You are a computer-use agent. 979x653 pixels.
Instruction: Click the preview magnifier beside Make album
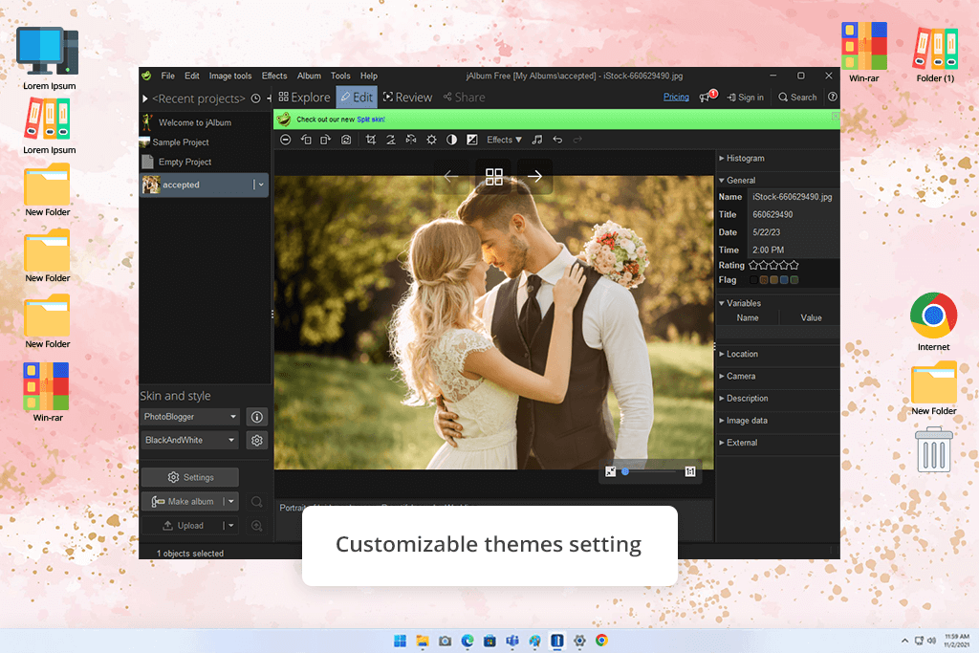256,502
